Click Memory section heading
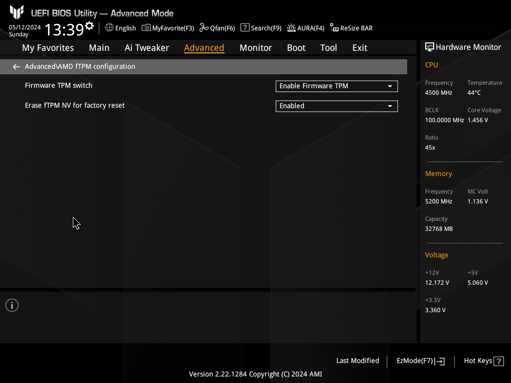This screenshot has height=383, width=511. 438,174
